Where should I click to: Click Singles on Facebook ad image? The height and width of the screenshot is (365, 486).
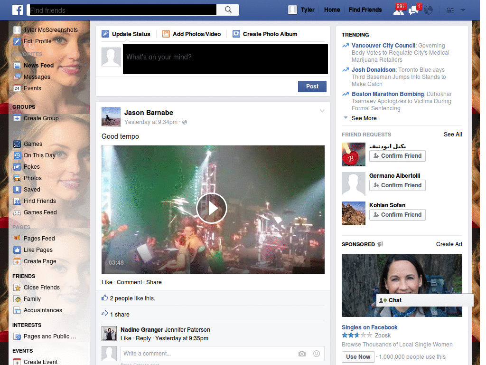[x=402, y=285]
